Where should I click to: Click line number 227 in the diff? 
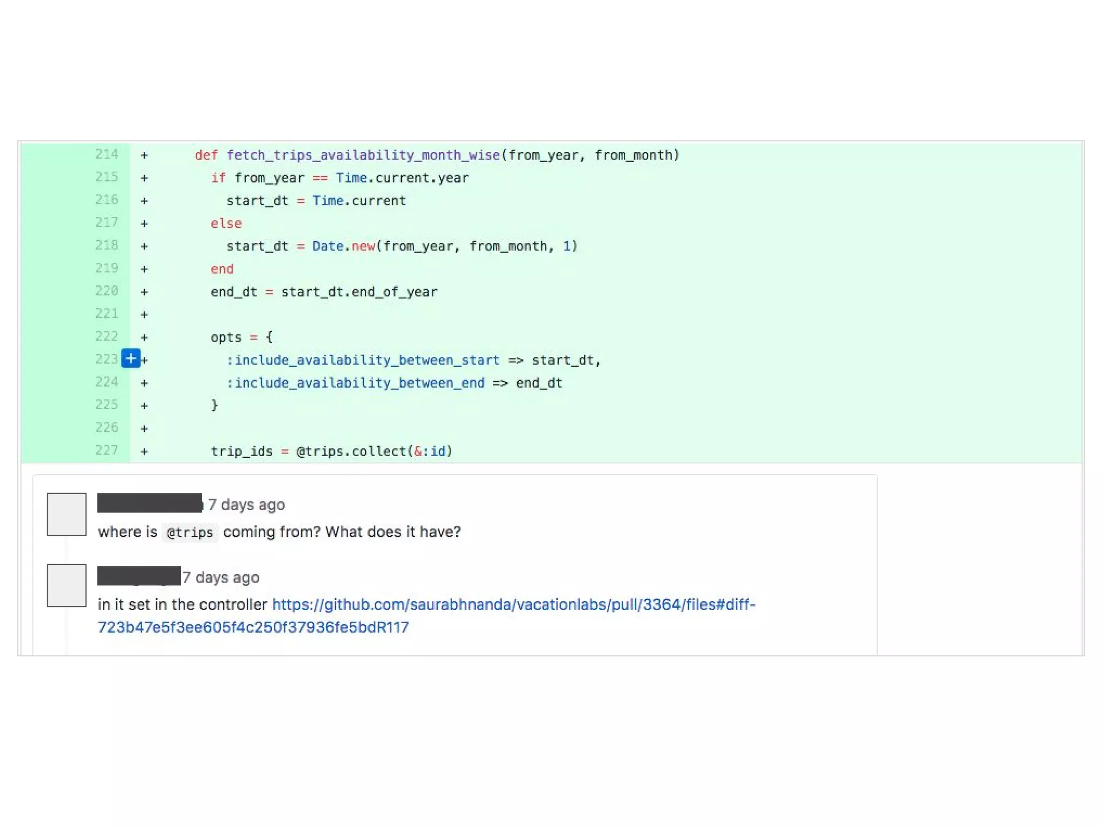pyautogui.click(x=107, y=450)
